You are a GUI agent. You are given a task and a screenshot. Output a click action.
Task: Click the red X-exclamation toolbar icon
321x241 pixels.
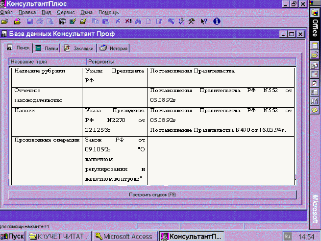pos(128,22)
